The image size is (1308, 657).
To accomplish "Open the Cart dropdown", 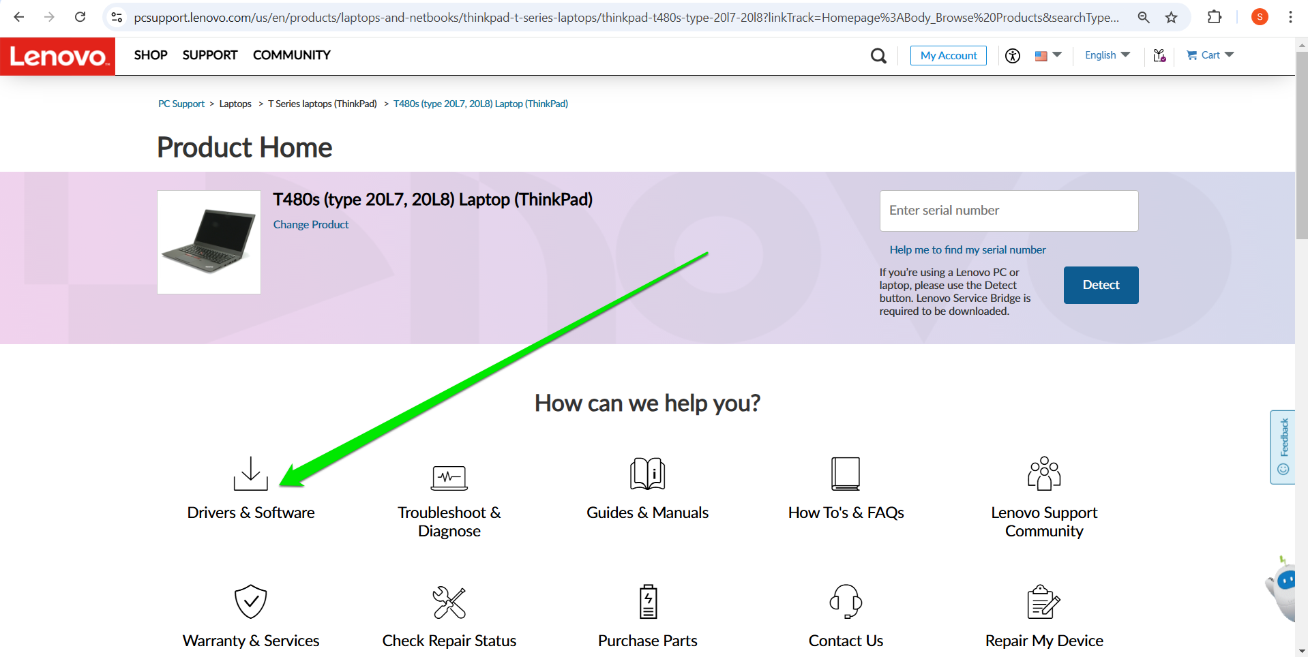I will (x=1210, y=55).
